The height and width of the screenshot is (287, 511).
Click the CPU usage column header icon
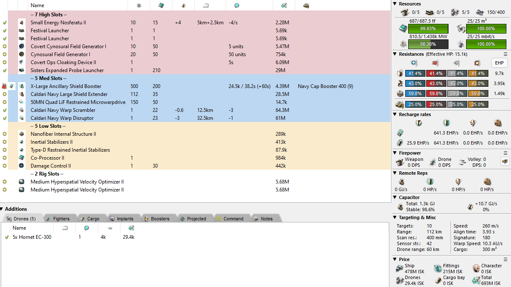(161, 5)
